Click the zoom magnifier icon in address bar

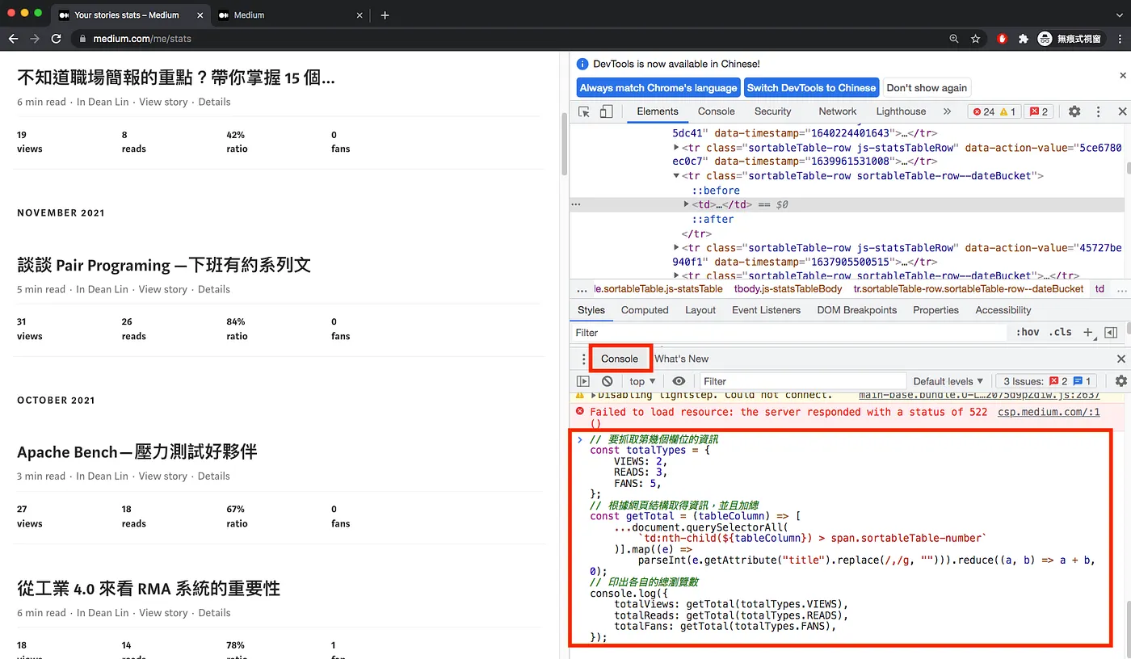[954, 38]
